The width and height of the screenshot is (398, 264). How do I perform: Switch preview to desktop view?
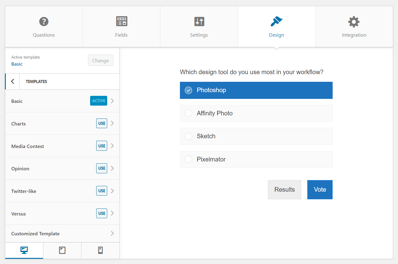(x=24, y=250)
